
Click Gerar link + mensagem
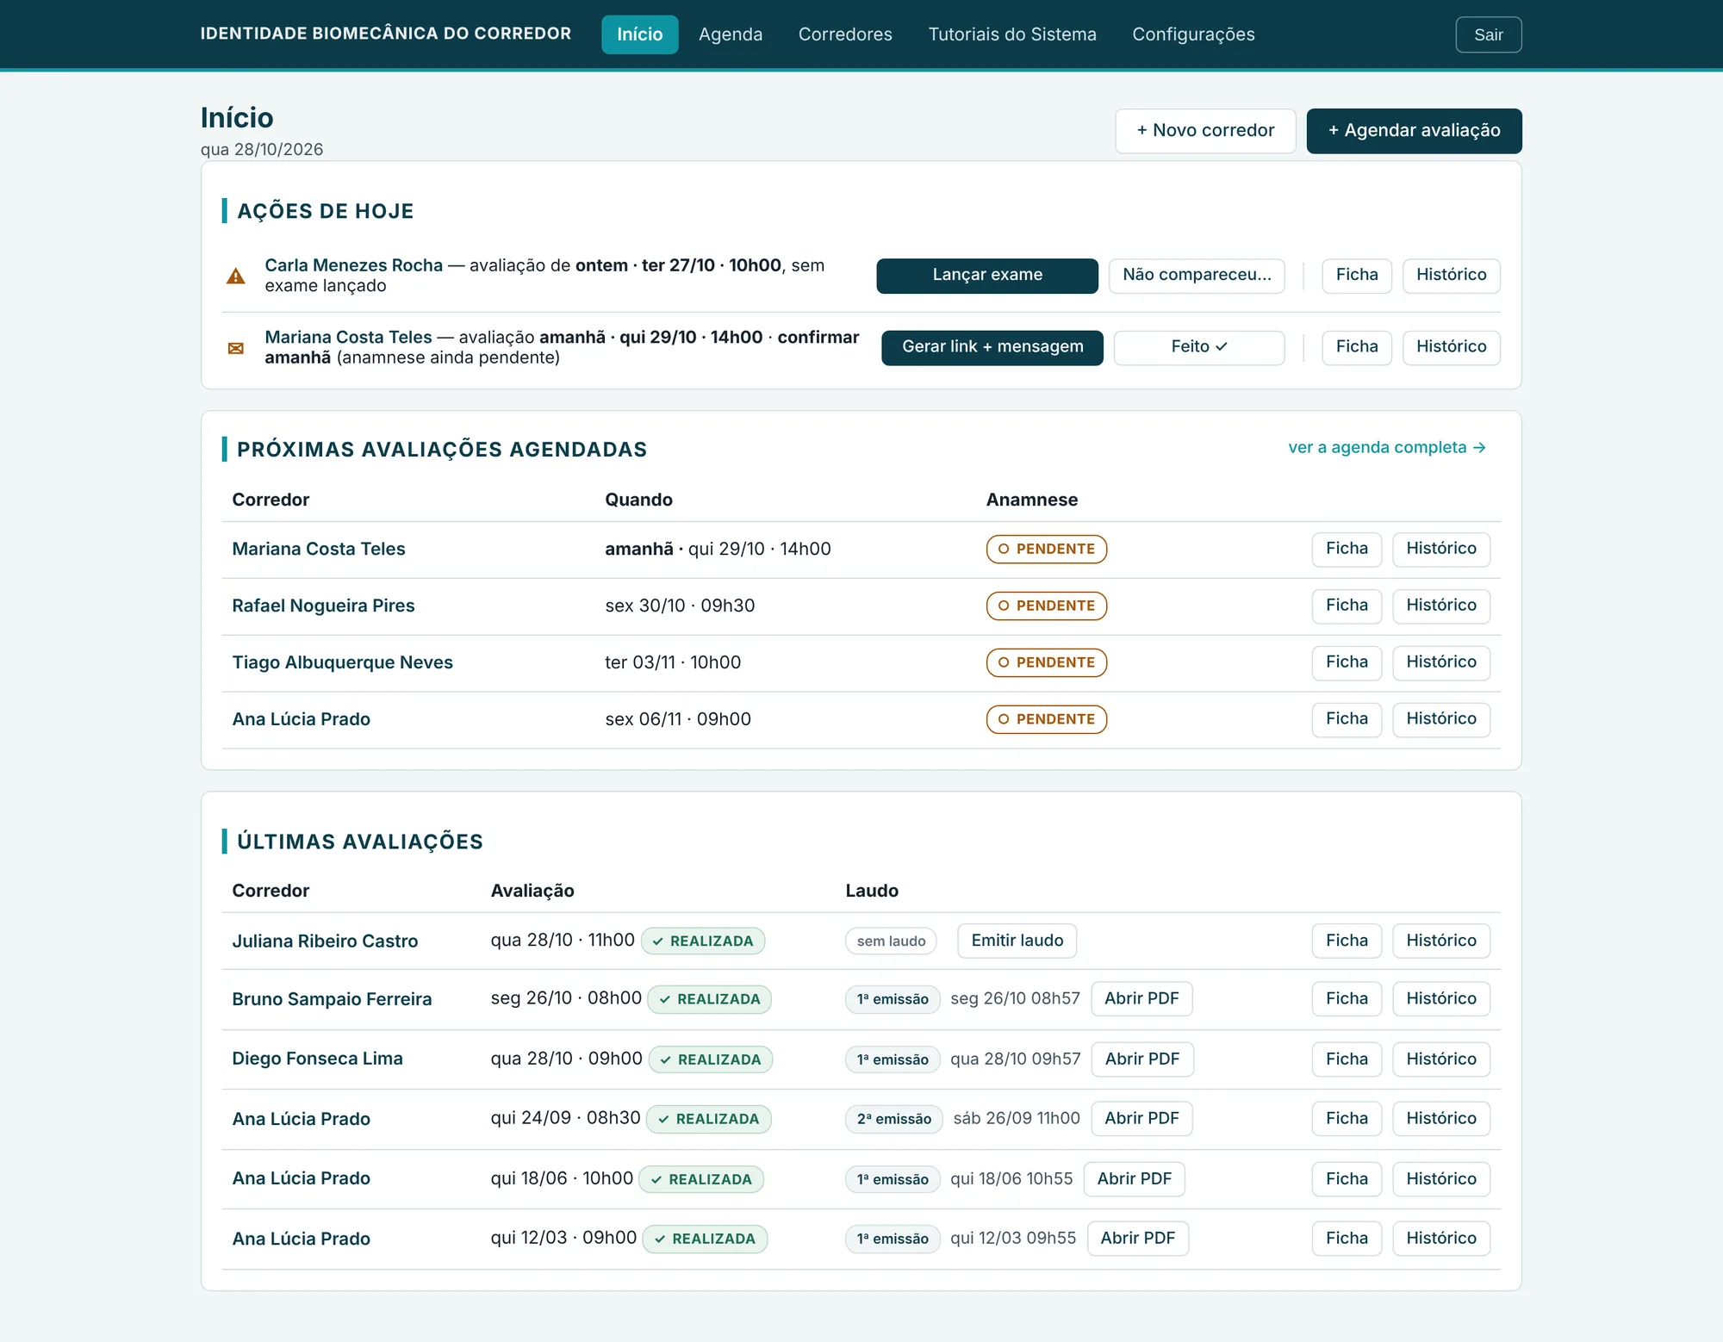pyautogui.click(x=992, y=347)
